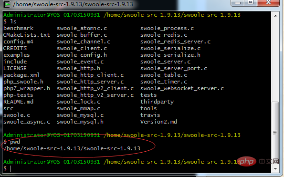This screenshot has height=177, width=284.
Task: Click the scrollbar up arrow
Action: (x=275, y=16)
